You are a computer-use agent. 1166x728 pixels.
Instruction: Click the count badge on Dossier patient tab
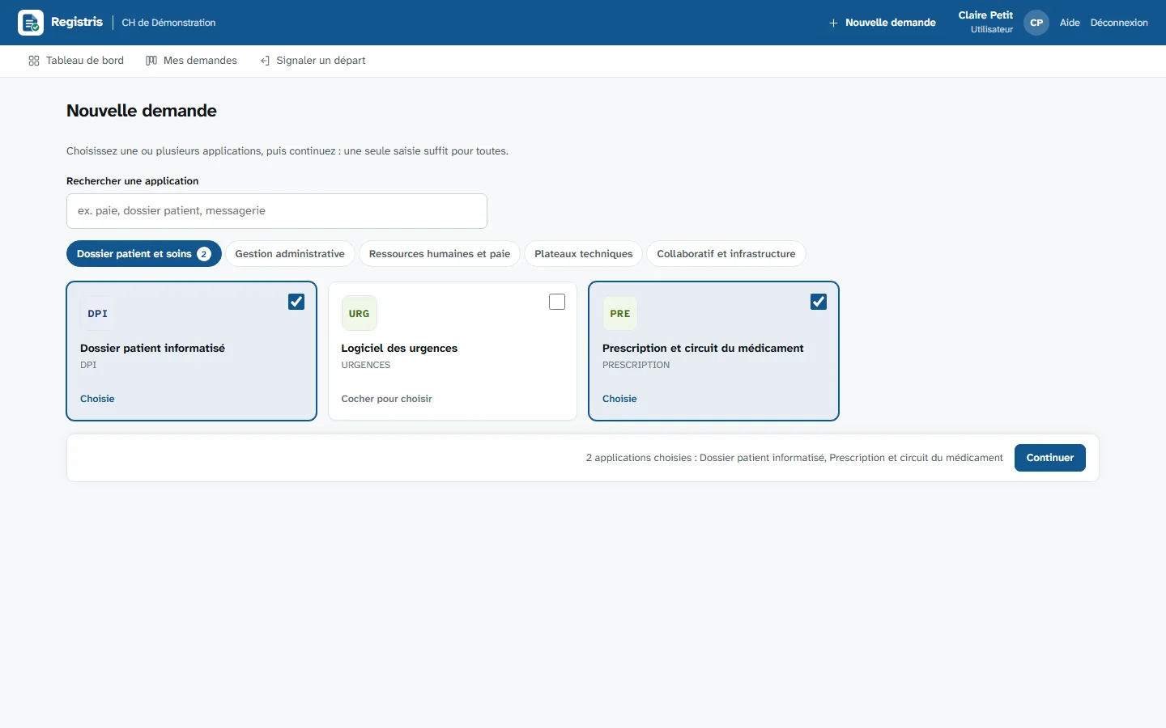point(204,254)
